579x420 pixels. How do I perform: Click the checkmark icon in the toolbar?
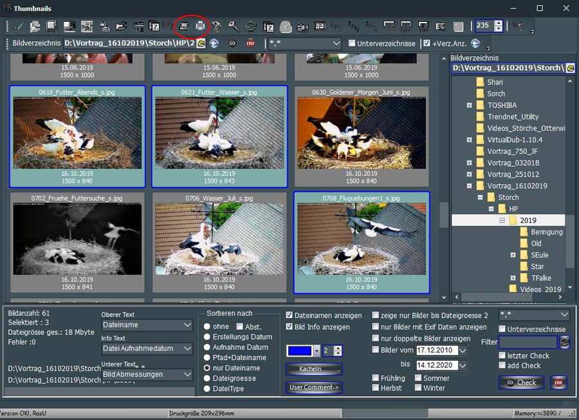[18, 26]
